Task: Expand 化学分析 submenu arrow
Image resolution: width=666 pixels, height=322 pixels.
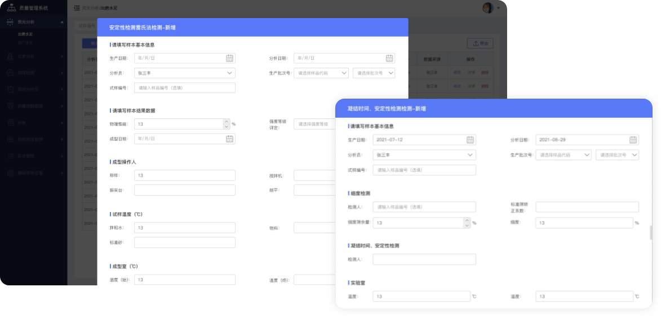Action: tap(62, 56)
